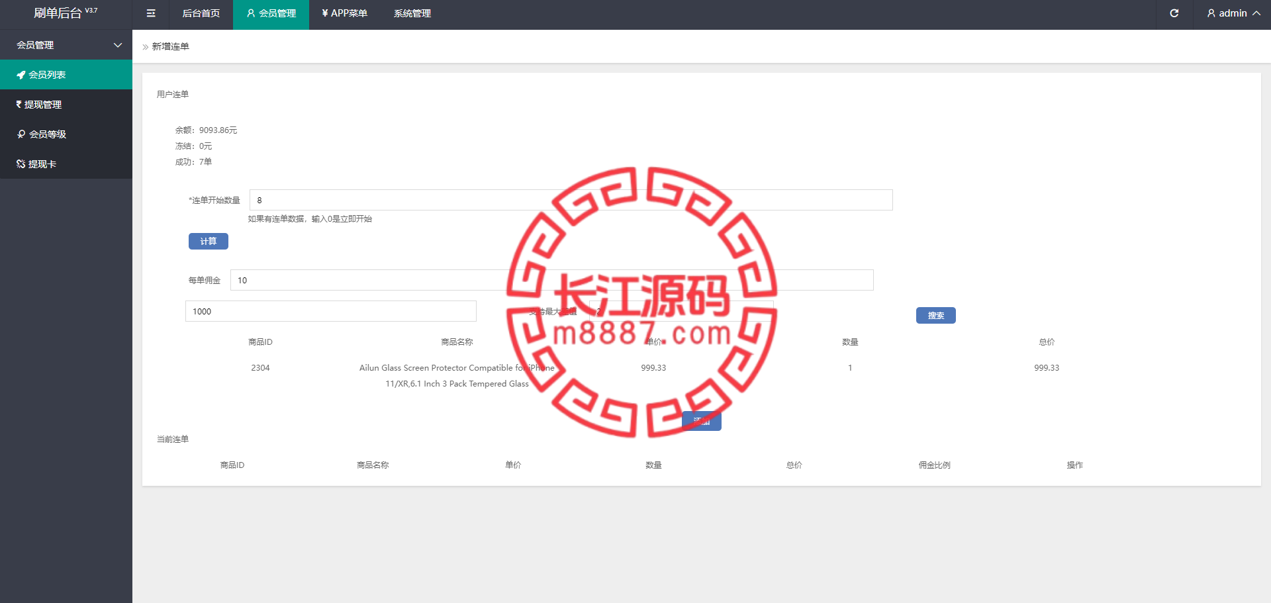Click the hint text 如果有连单数据，输入0是立即开始
1271x603 pixels.
[x=310, y=219]
